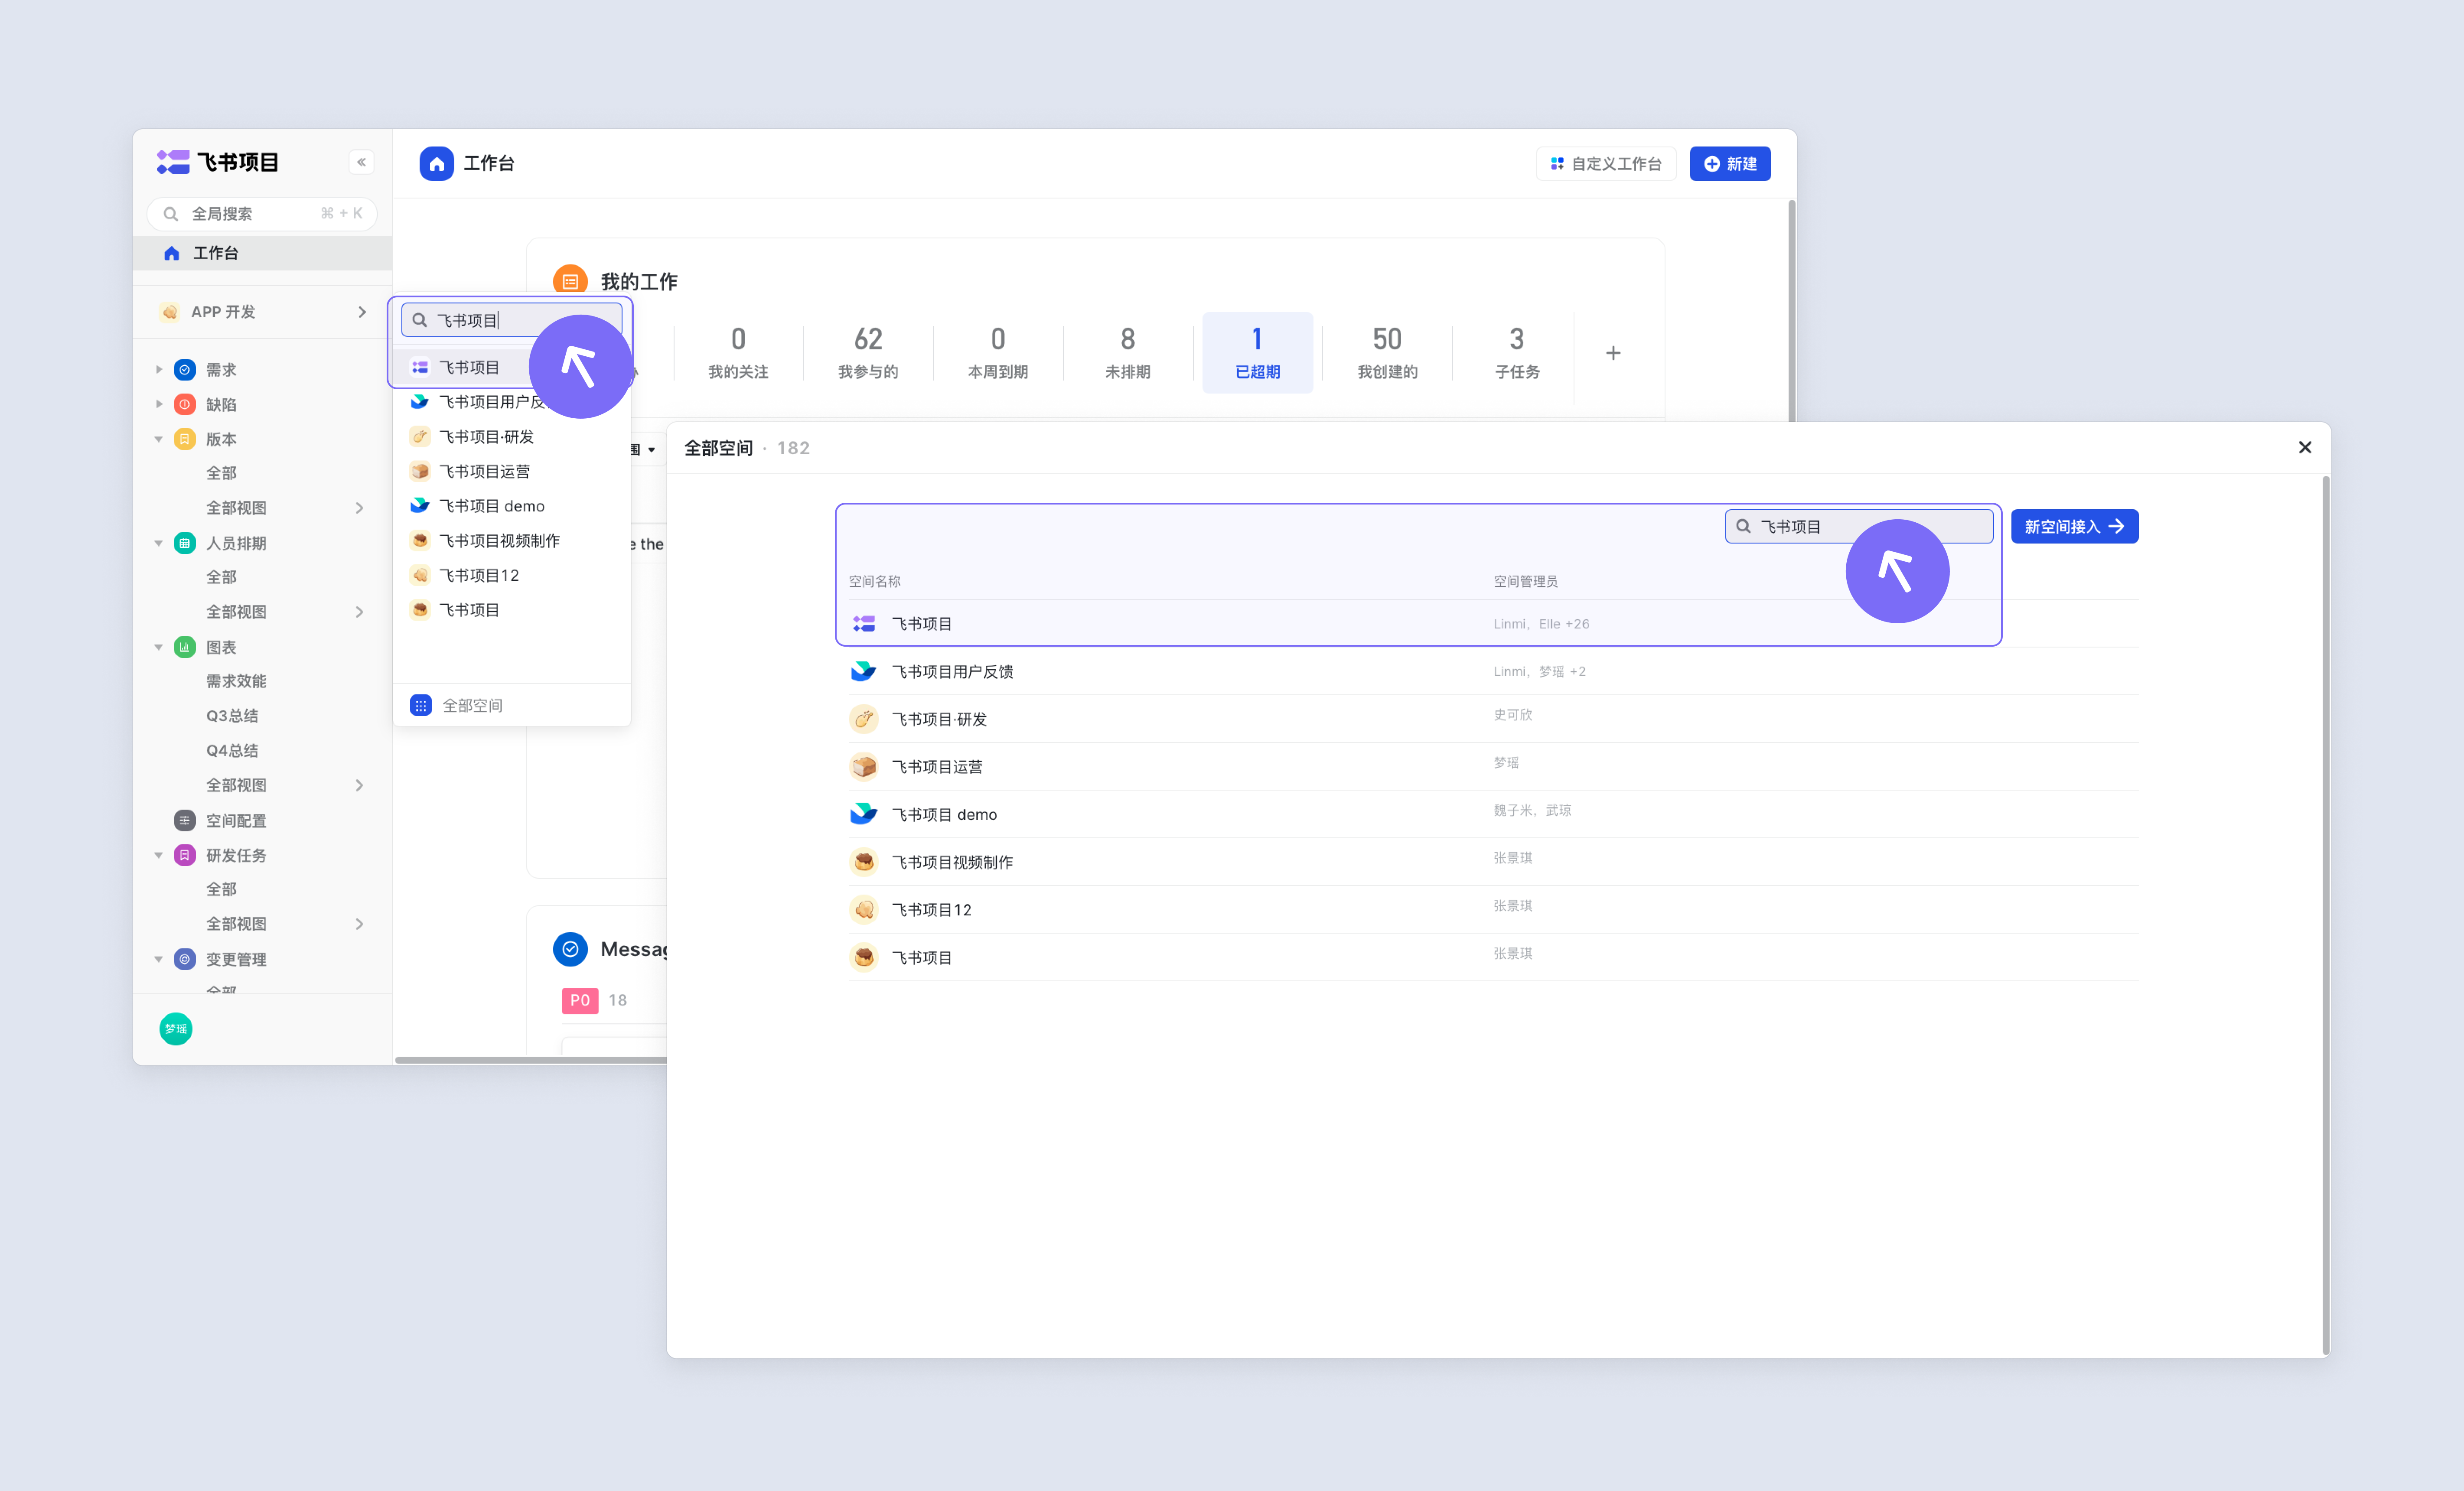Switch to the 本周到期 tab

pos(998,352)
